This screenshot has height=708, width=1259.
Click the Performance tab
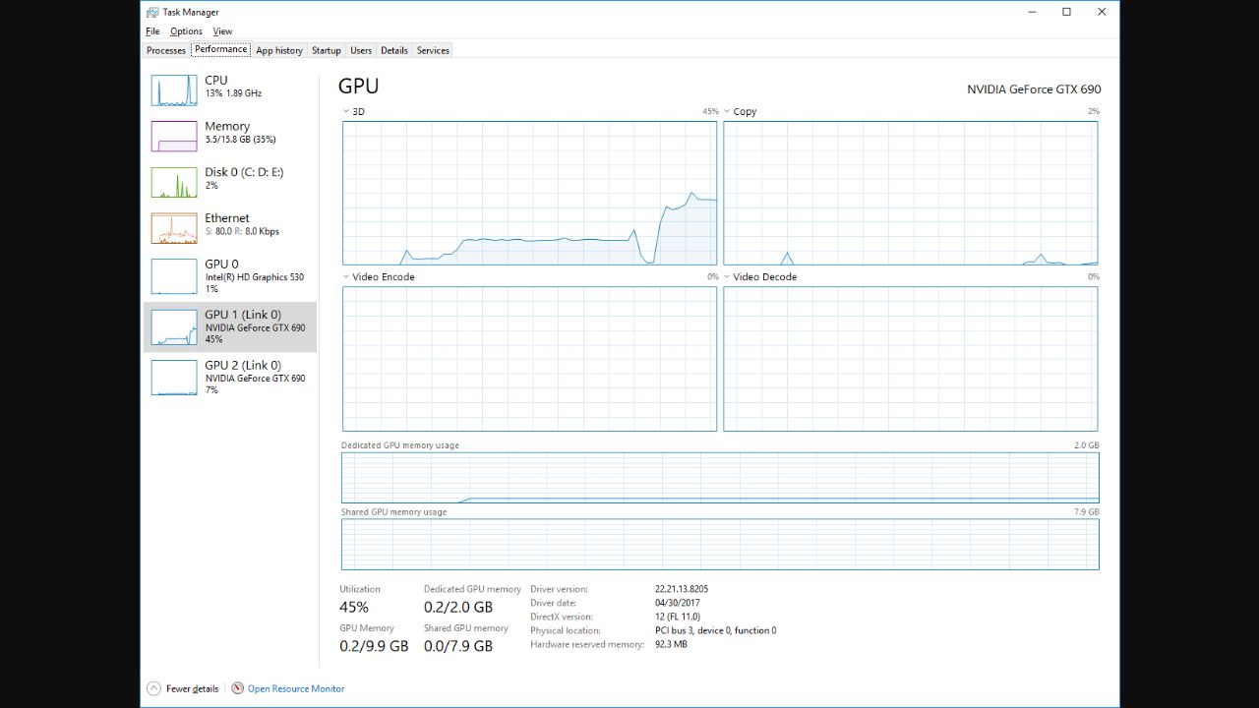[220, 50]
